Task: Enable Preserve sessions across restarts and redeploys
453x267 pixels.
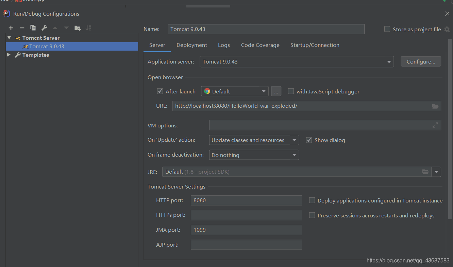Action: tap(312, 215)
